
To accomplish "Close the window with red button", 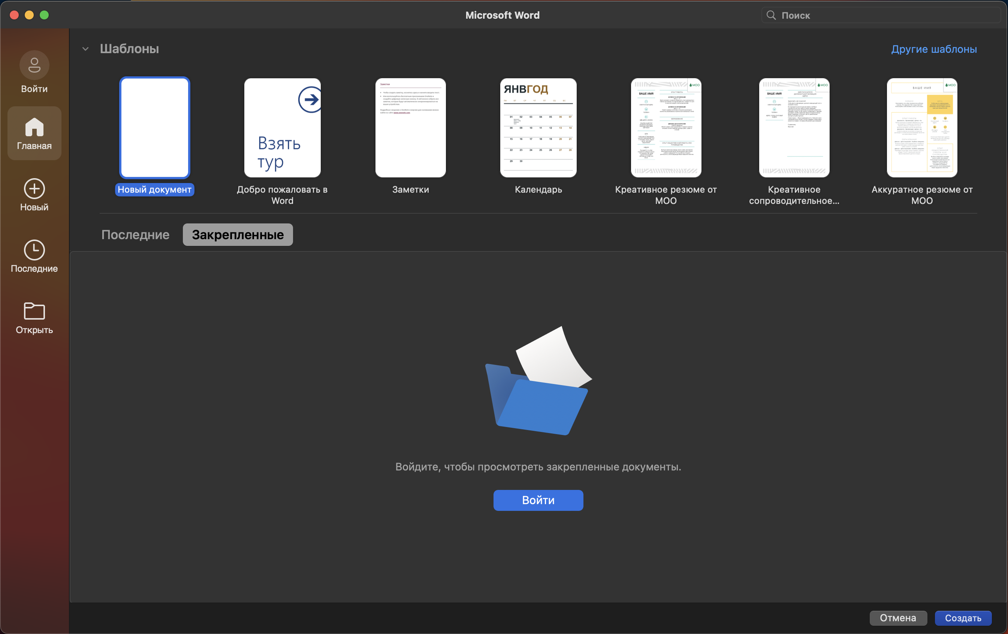I will pos(14,15).
